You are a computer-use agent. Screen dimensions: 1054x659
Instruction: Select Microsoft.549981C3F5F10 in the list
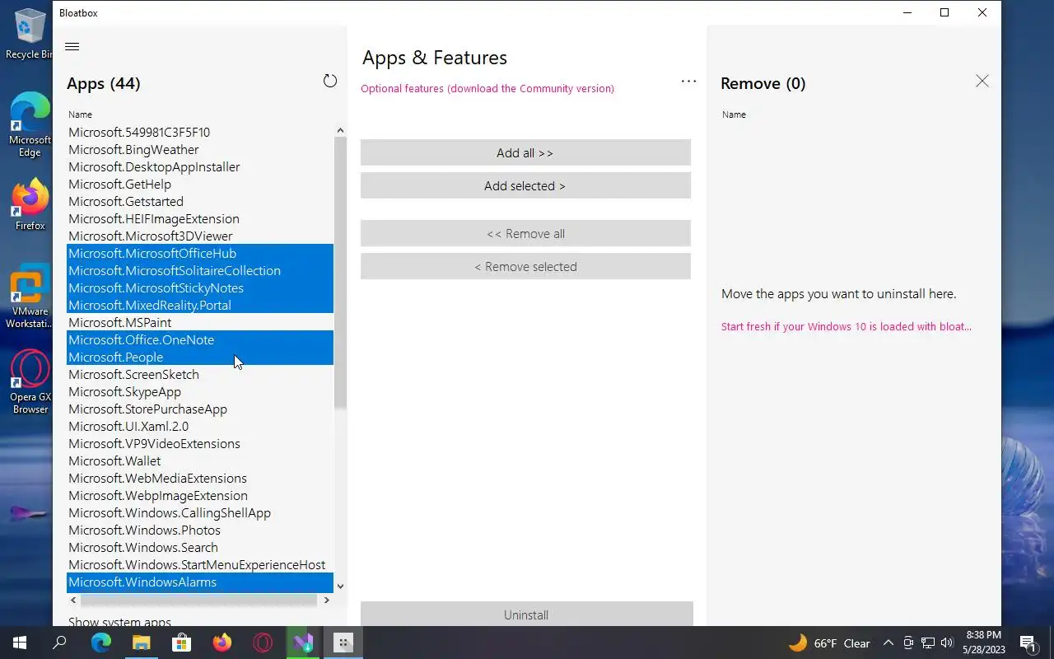click(x=200, y=132)
